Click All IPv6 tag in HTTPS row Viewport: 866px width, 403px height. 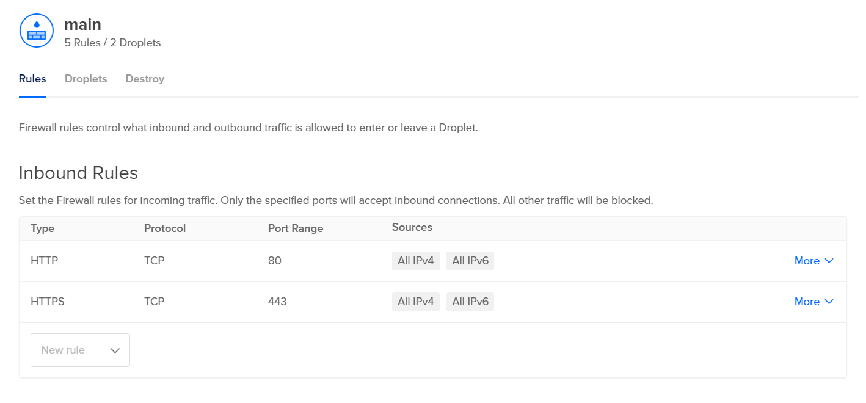coord(470,302)
